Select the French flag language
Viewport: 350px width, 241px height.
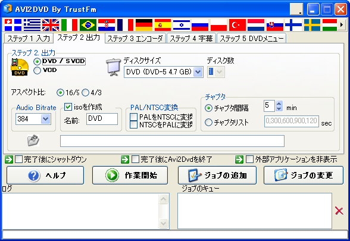125,25
